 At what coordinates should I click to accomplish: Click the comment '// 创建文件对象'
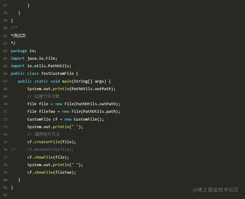click(x=44, y=96)
